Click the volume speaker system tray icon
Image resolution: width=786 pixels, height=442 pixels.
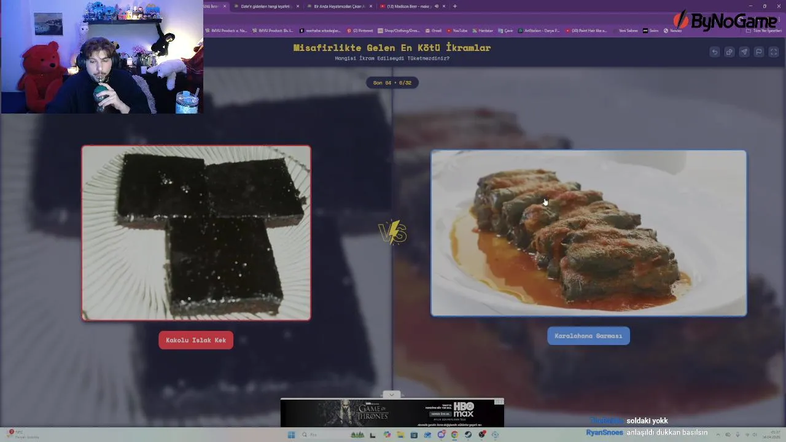(x=755, y=435)
